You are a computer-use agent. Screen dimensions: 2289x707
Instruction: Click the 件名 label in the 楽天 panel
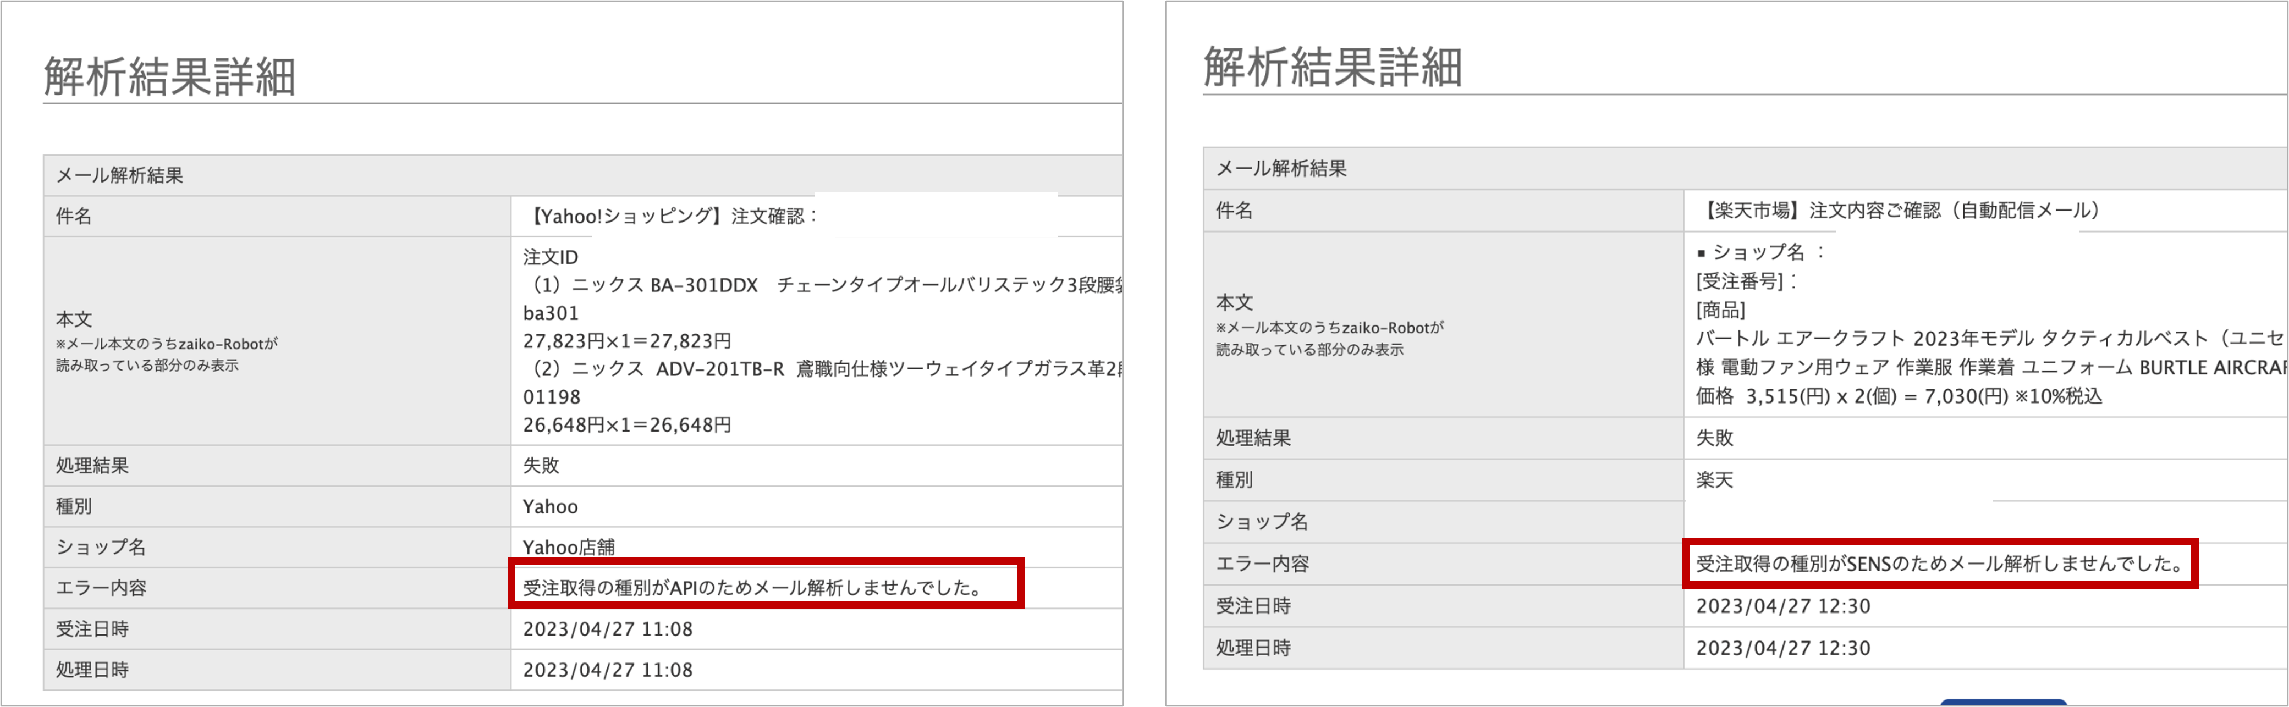(x=1234, y=211)
